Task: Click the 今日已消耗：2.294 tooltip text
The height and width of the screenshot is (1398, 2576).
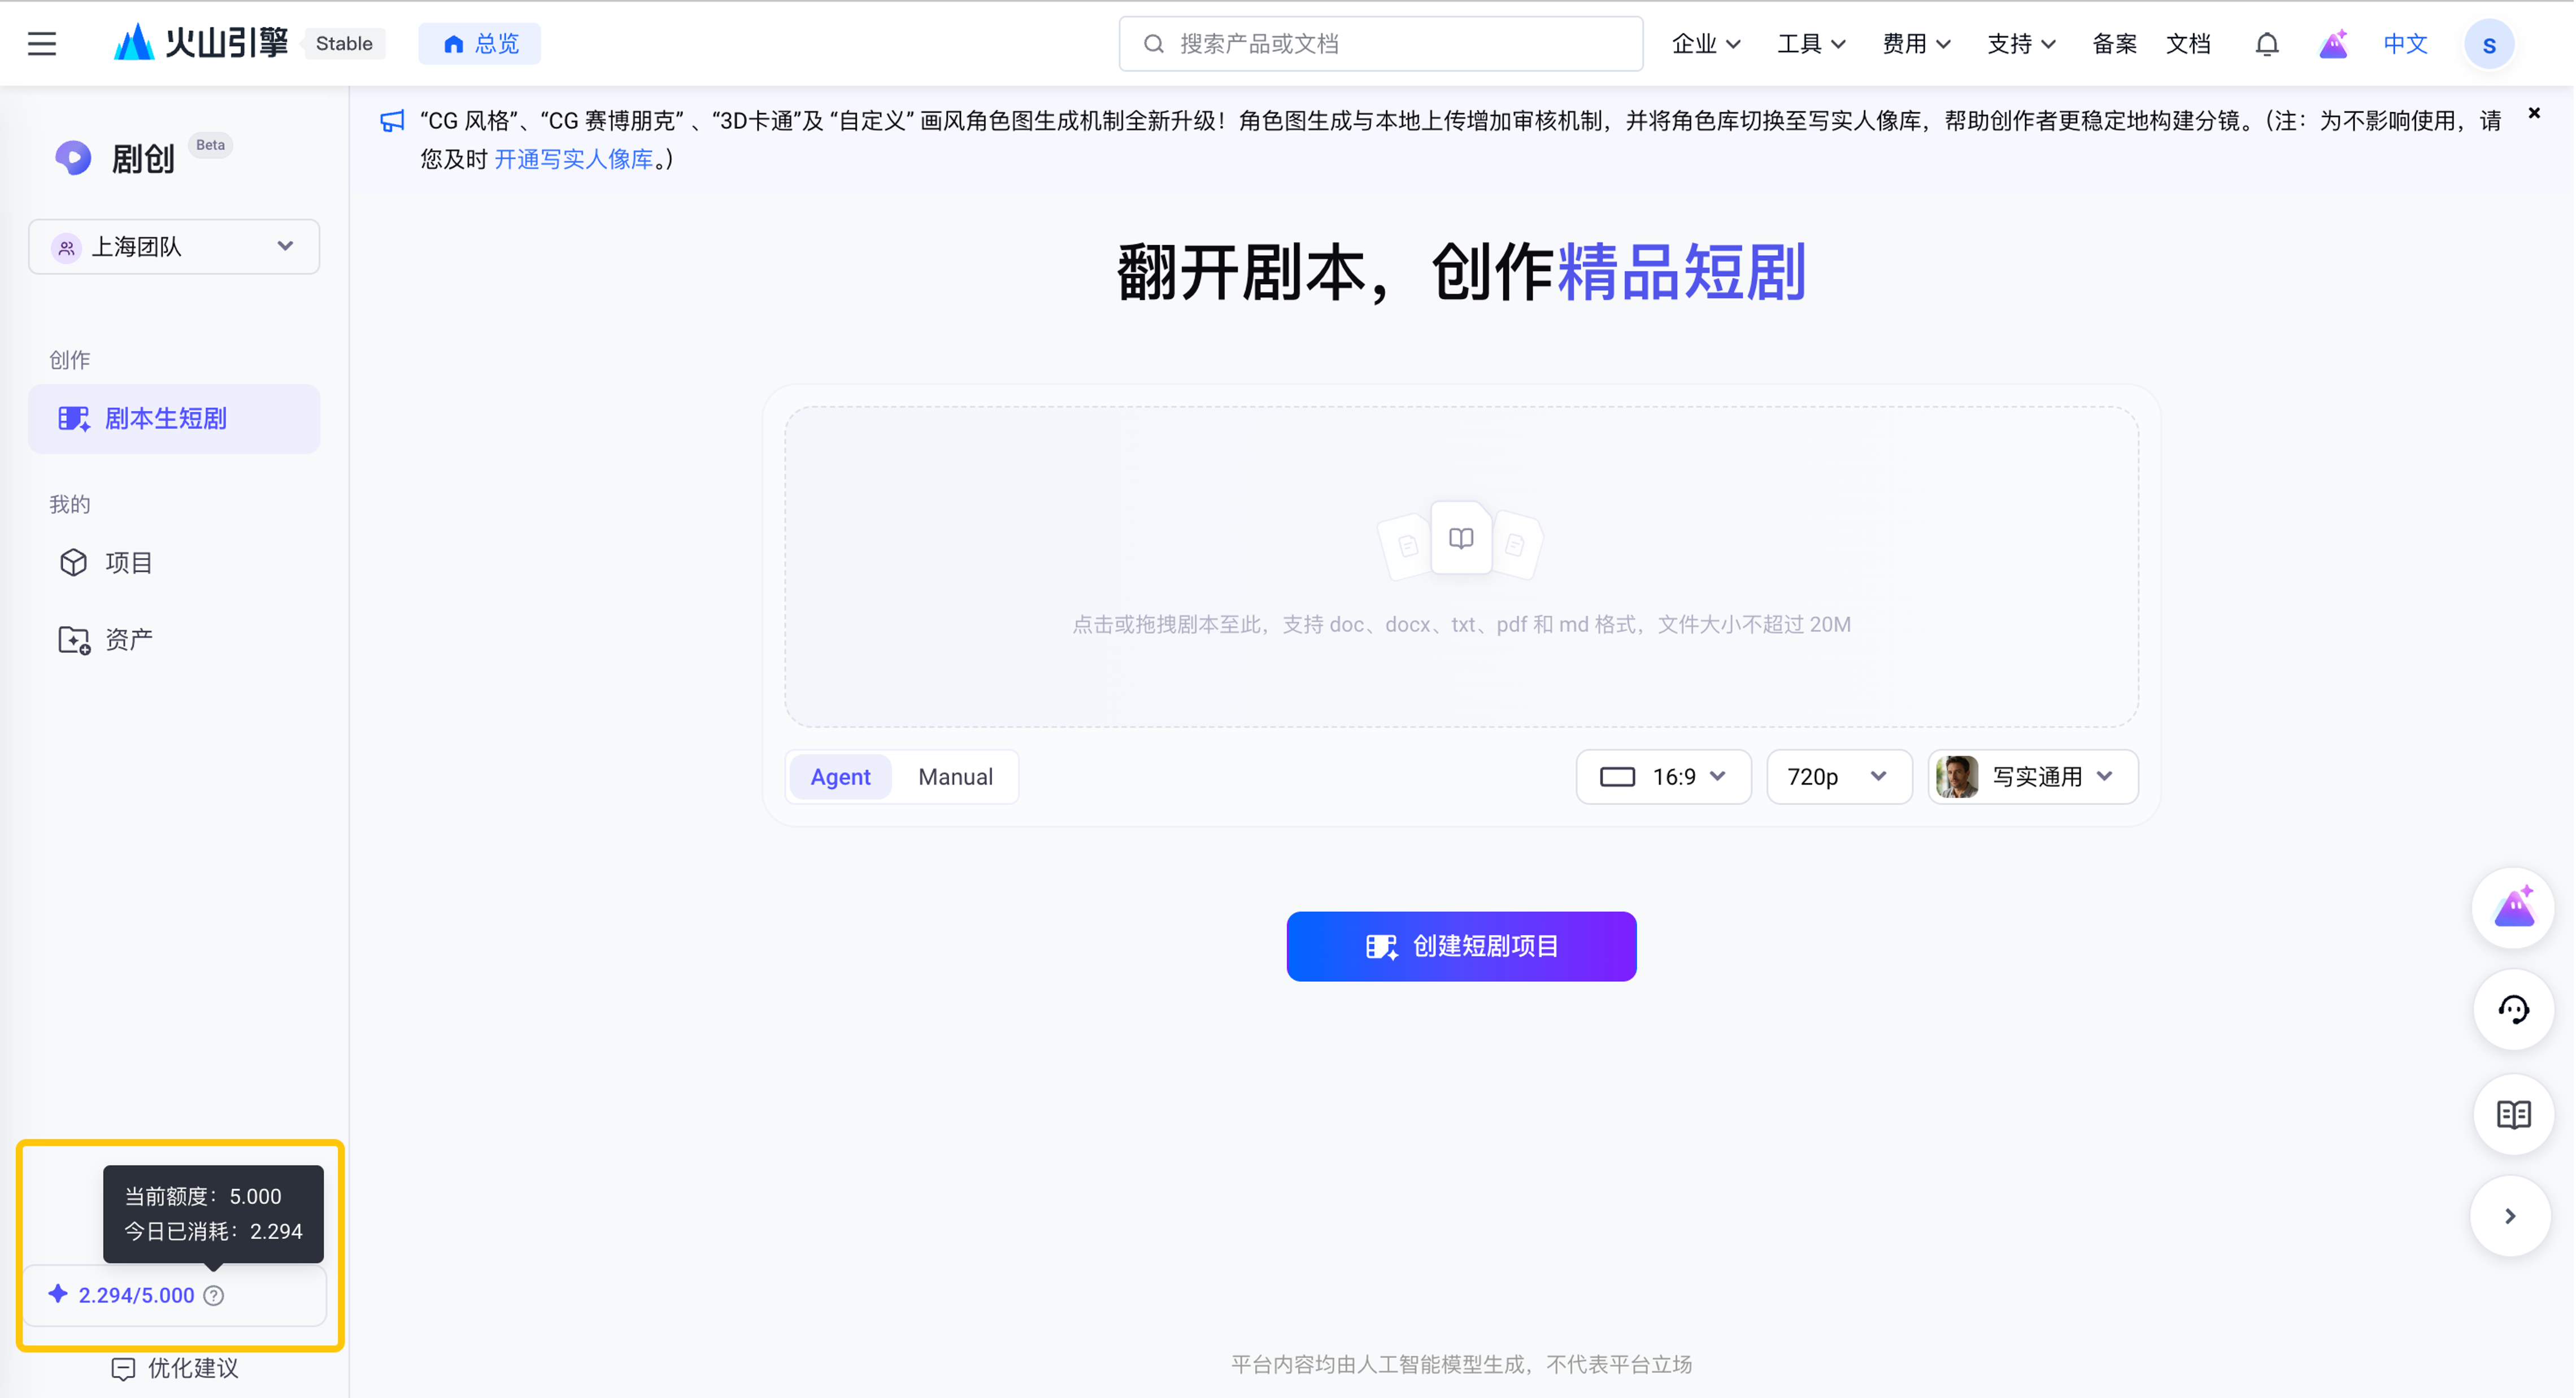Action: click(x=213, y=1231)
